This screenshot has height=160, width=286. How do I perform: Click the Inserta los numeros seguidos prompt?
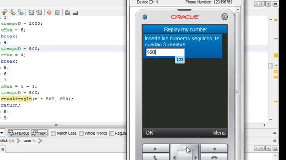(x=182, y=41)
